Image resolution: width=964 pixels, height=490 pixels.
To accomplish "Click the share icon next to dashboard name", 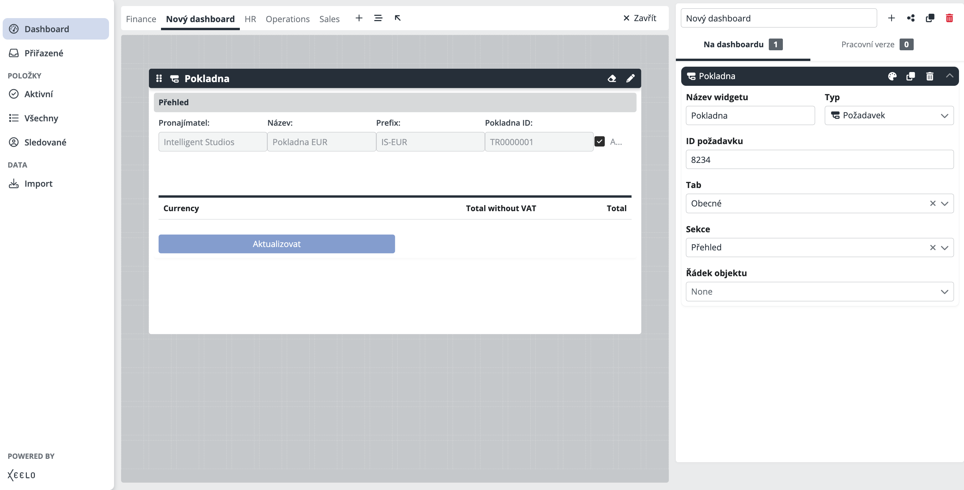I will point(910,18).
